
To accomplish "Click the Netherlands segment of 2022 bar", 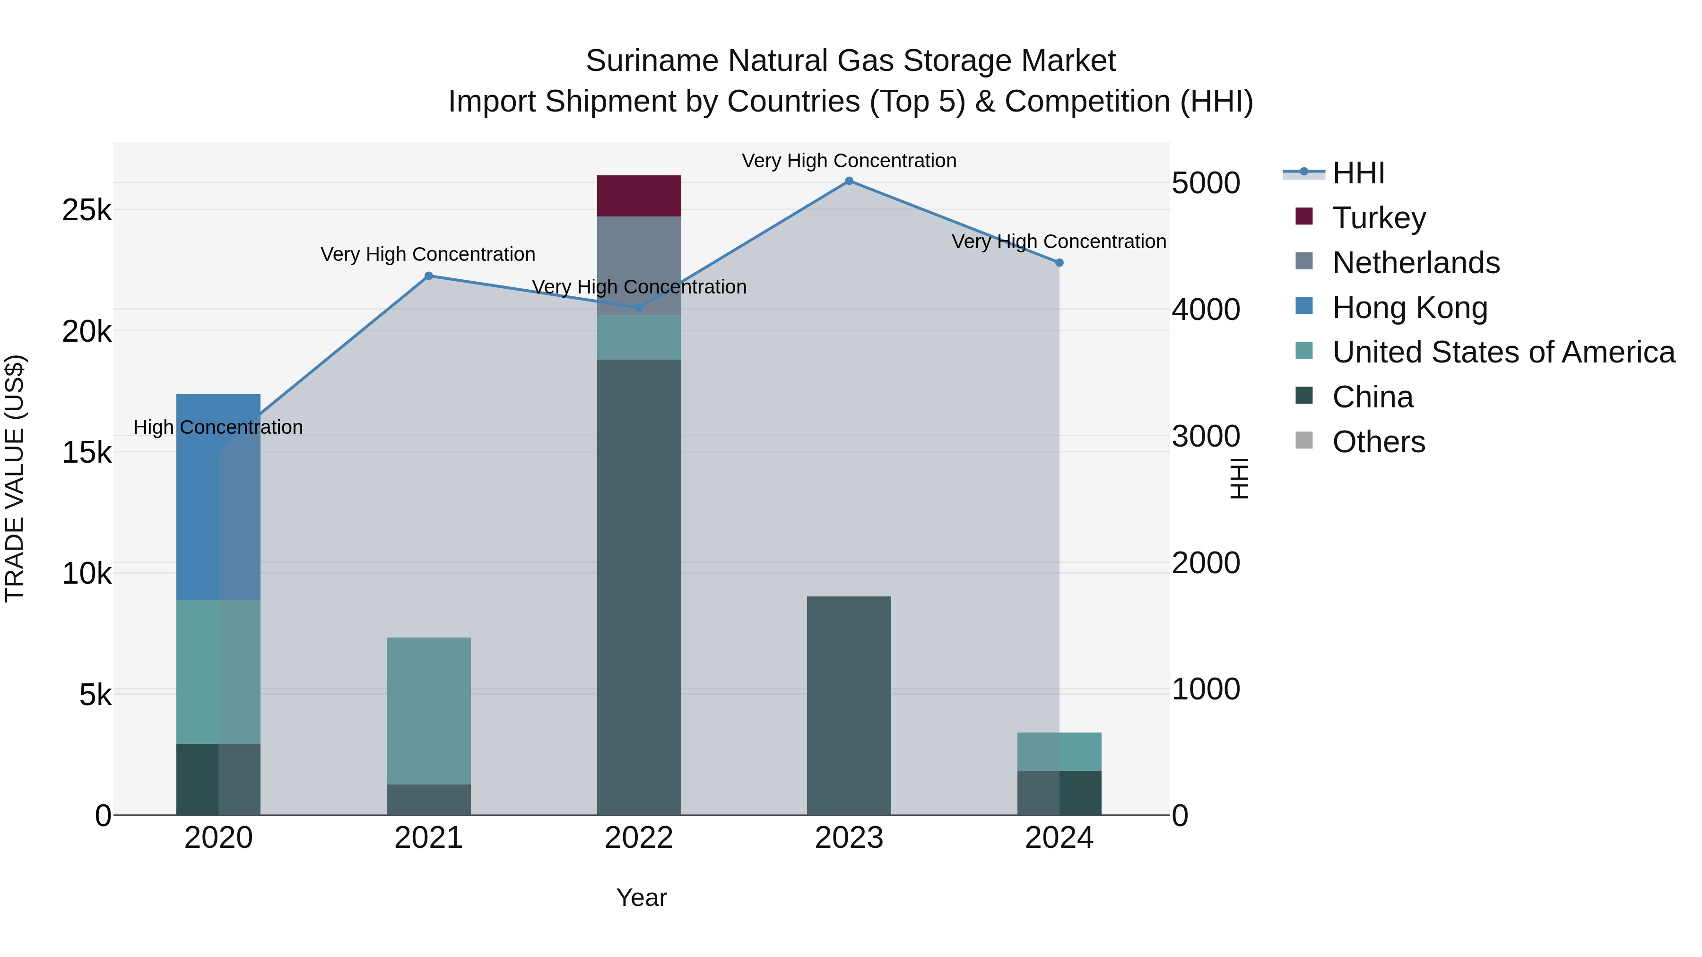I will pos(639,266).
